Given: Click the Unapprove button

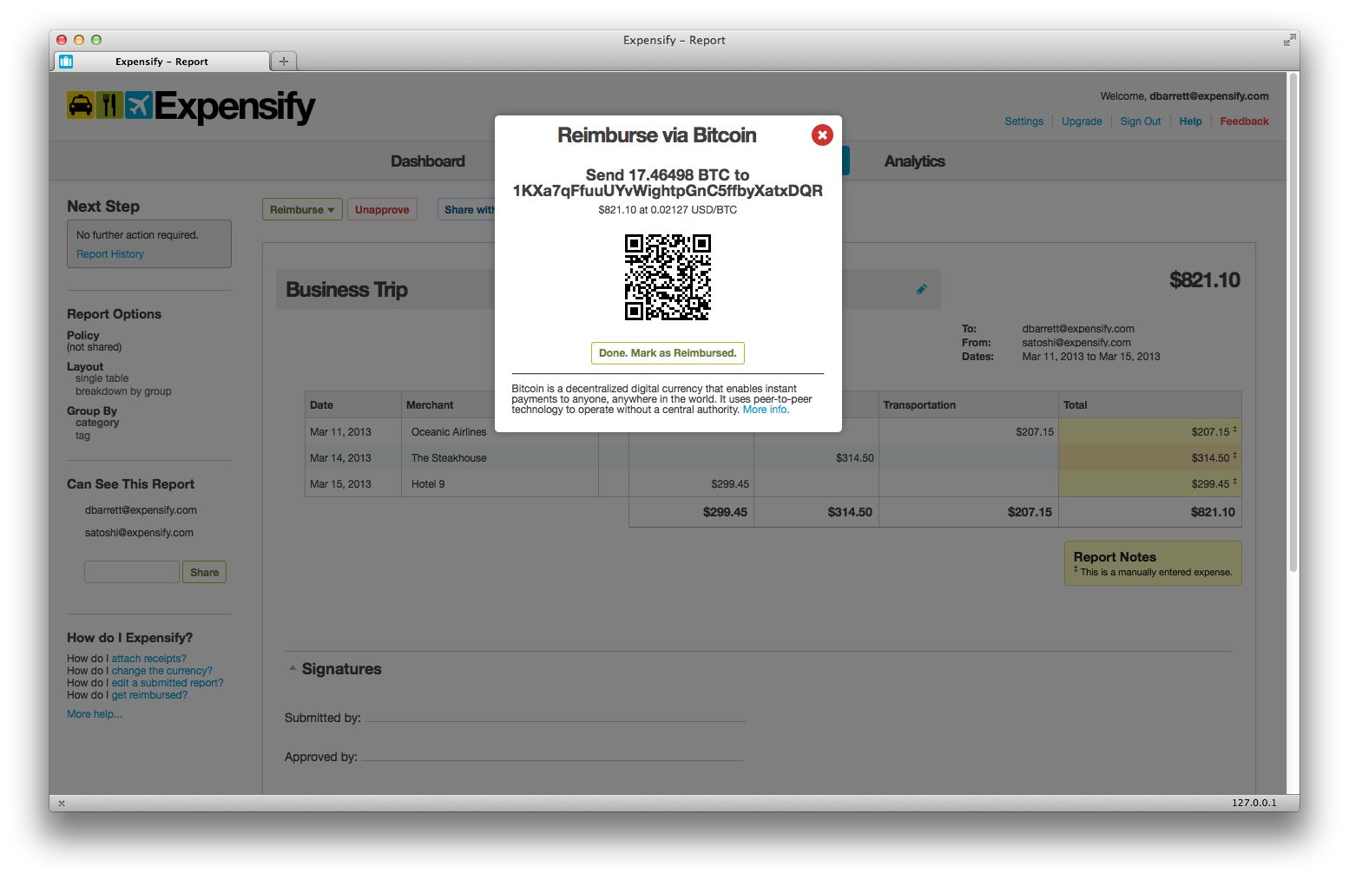Looking at the screenshot, I should [x=382, y=209].
